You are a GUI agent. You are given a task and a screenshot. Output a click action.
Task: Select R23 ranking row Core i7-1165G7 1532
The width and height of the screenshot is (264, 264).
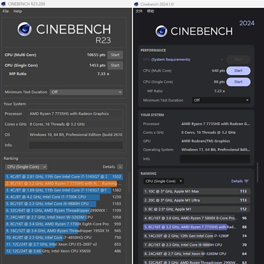coord(64,176)
